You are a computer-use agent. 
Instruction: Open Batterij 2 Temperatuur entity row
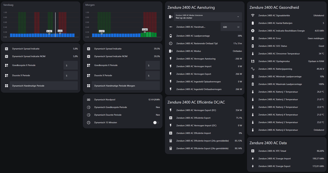287,99
